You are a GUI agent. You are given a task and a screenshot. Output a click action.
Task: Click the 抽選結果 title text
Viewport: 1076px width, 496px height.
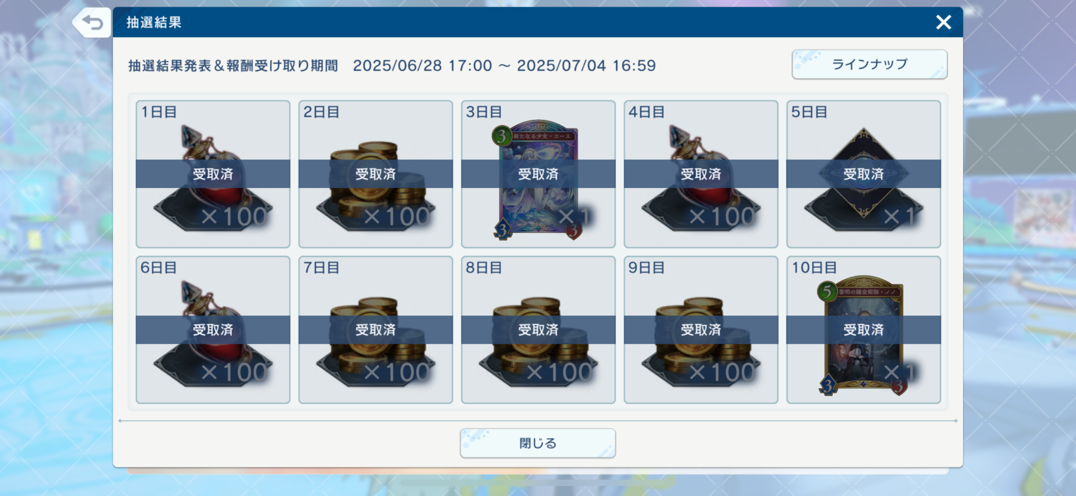154,22
